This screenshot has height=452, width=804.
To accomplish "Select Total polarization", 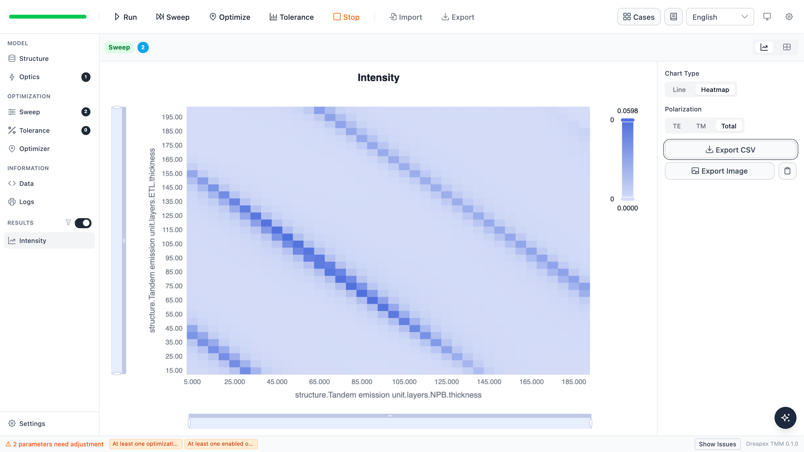I will click(x=729, y=126).
